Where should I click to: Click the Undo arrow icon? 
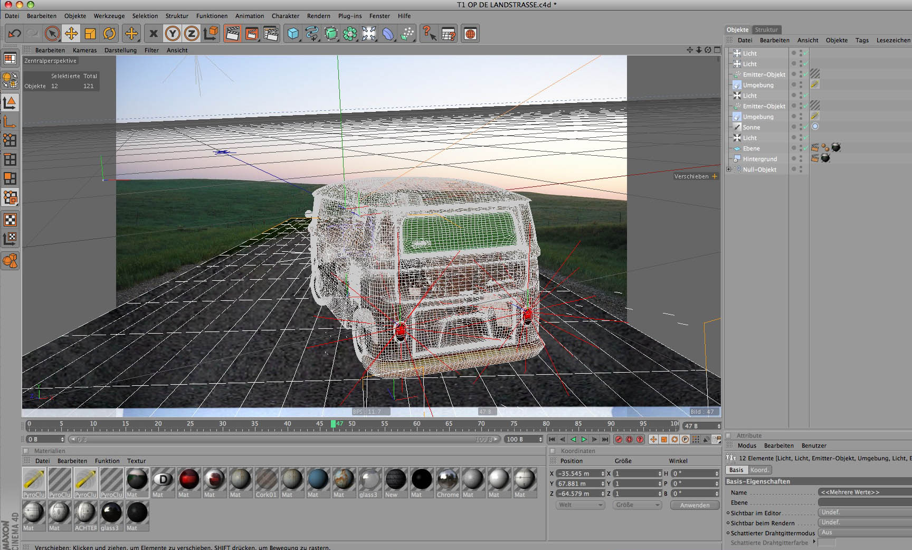click(14, 34)
